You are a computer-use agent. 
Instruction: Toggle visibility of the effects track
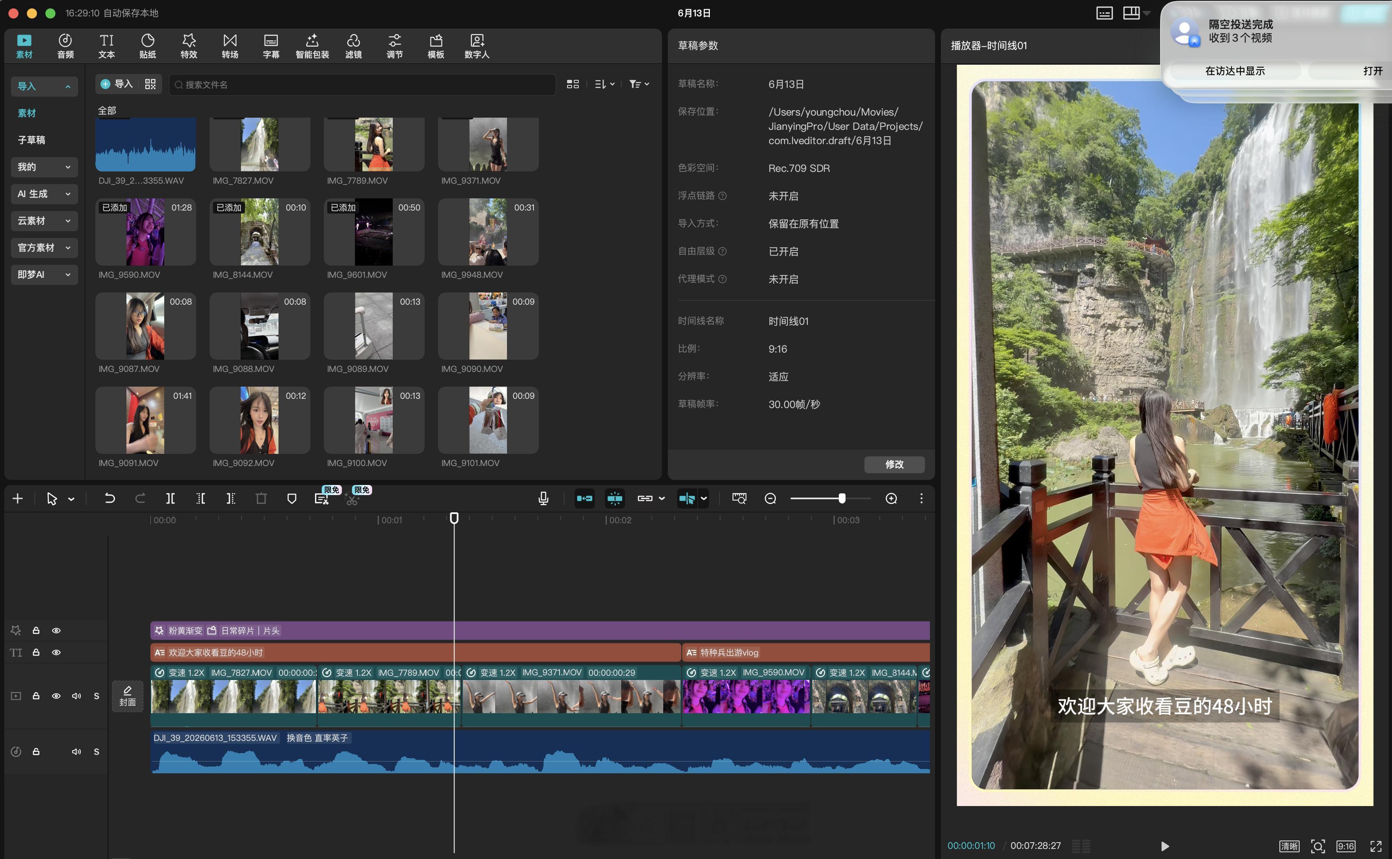pyautogui.click(x=56, y=631)
